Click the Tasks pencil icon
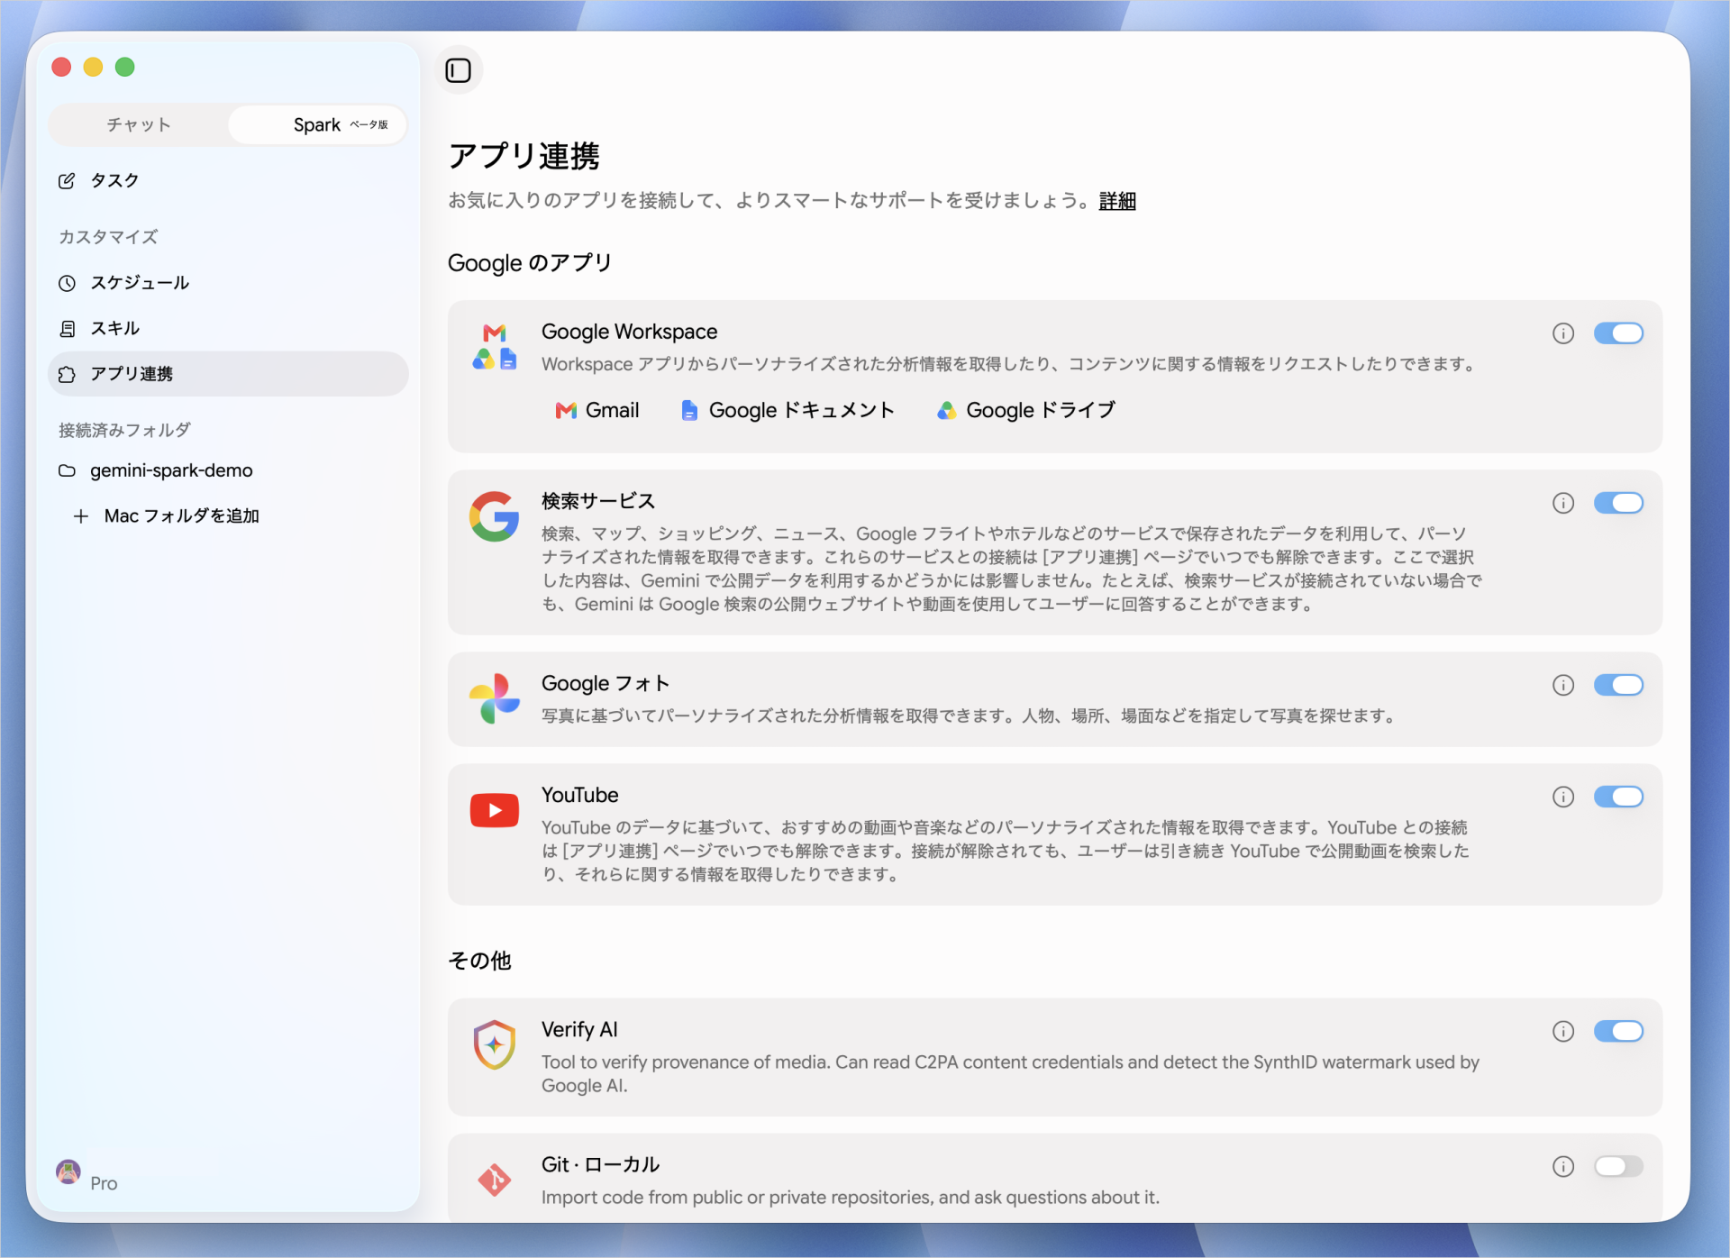1730x1258 pixels. point(67,180)
